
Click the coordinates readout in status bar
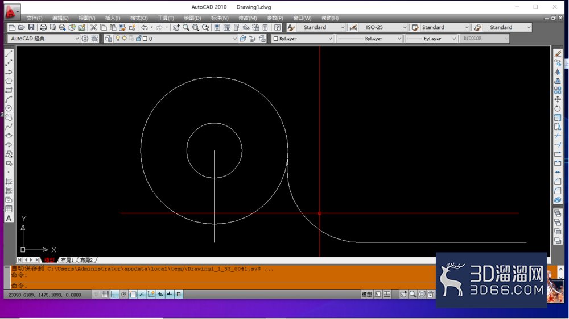pyautogui.click(x=44, y=295)
